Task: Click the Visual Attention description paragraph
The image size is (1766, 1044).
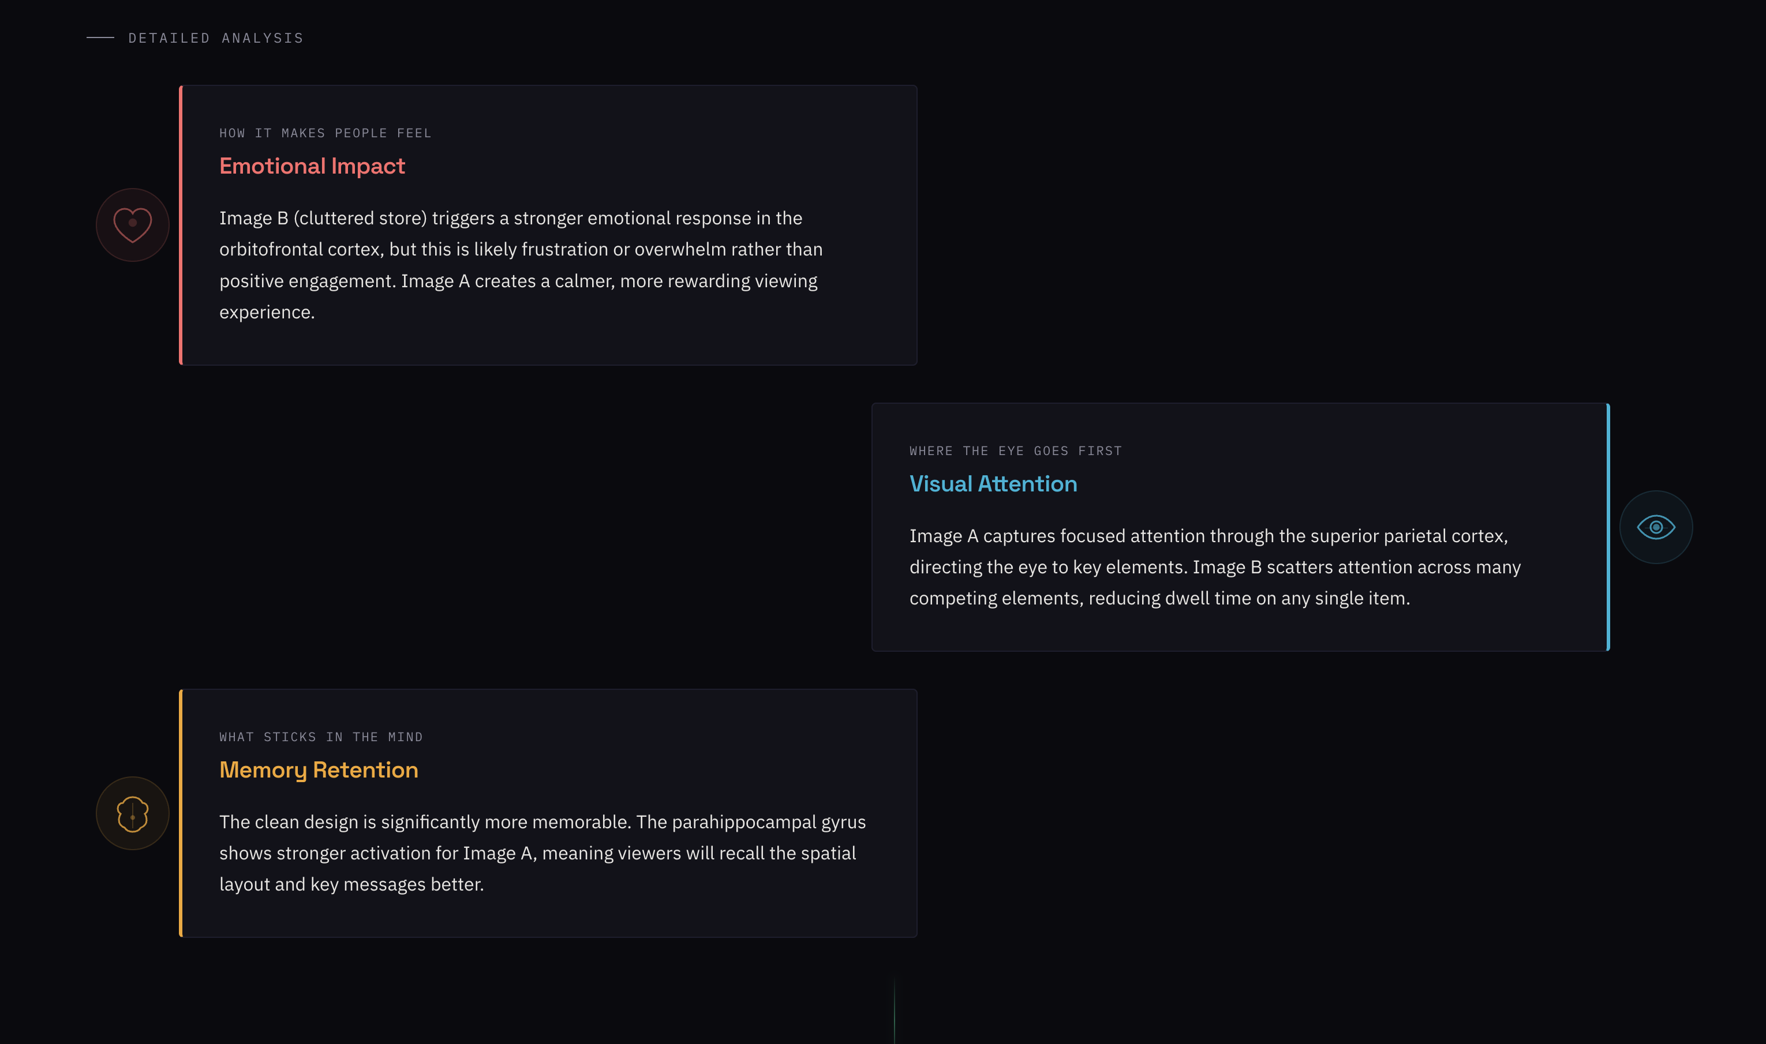Action: 1215,567
